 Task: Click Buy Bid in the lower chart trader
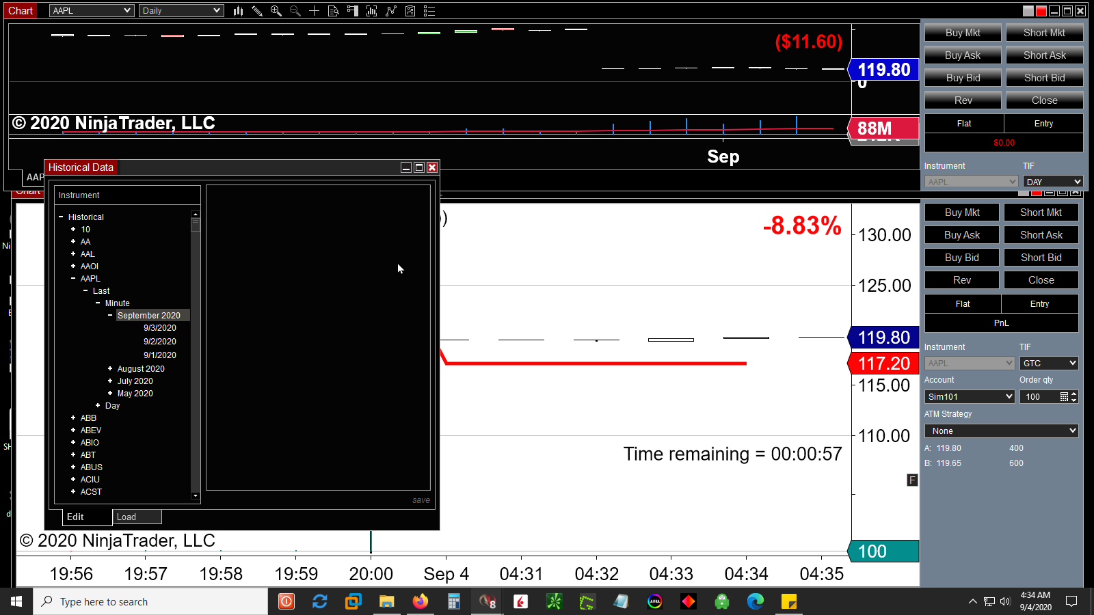tap(962, 258)
